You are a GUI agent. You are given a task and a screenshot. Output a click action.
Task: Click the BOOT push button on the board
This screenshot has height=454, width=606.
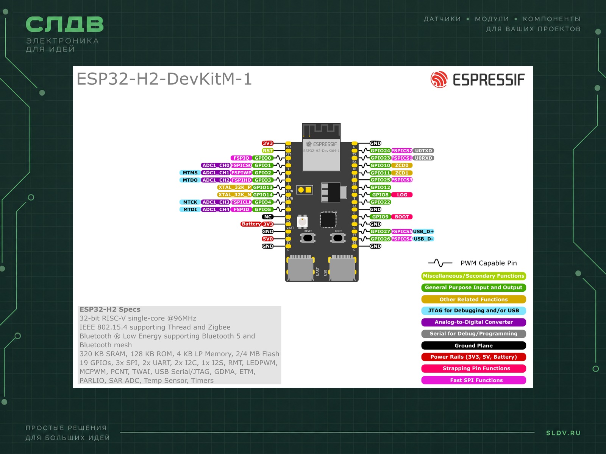(338, 238)
